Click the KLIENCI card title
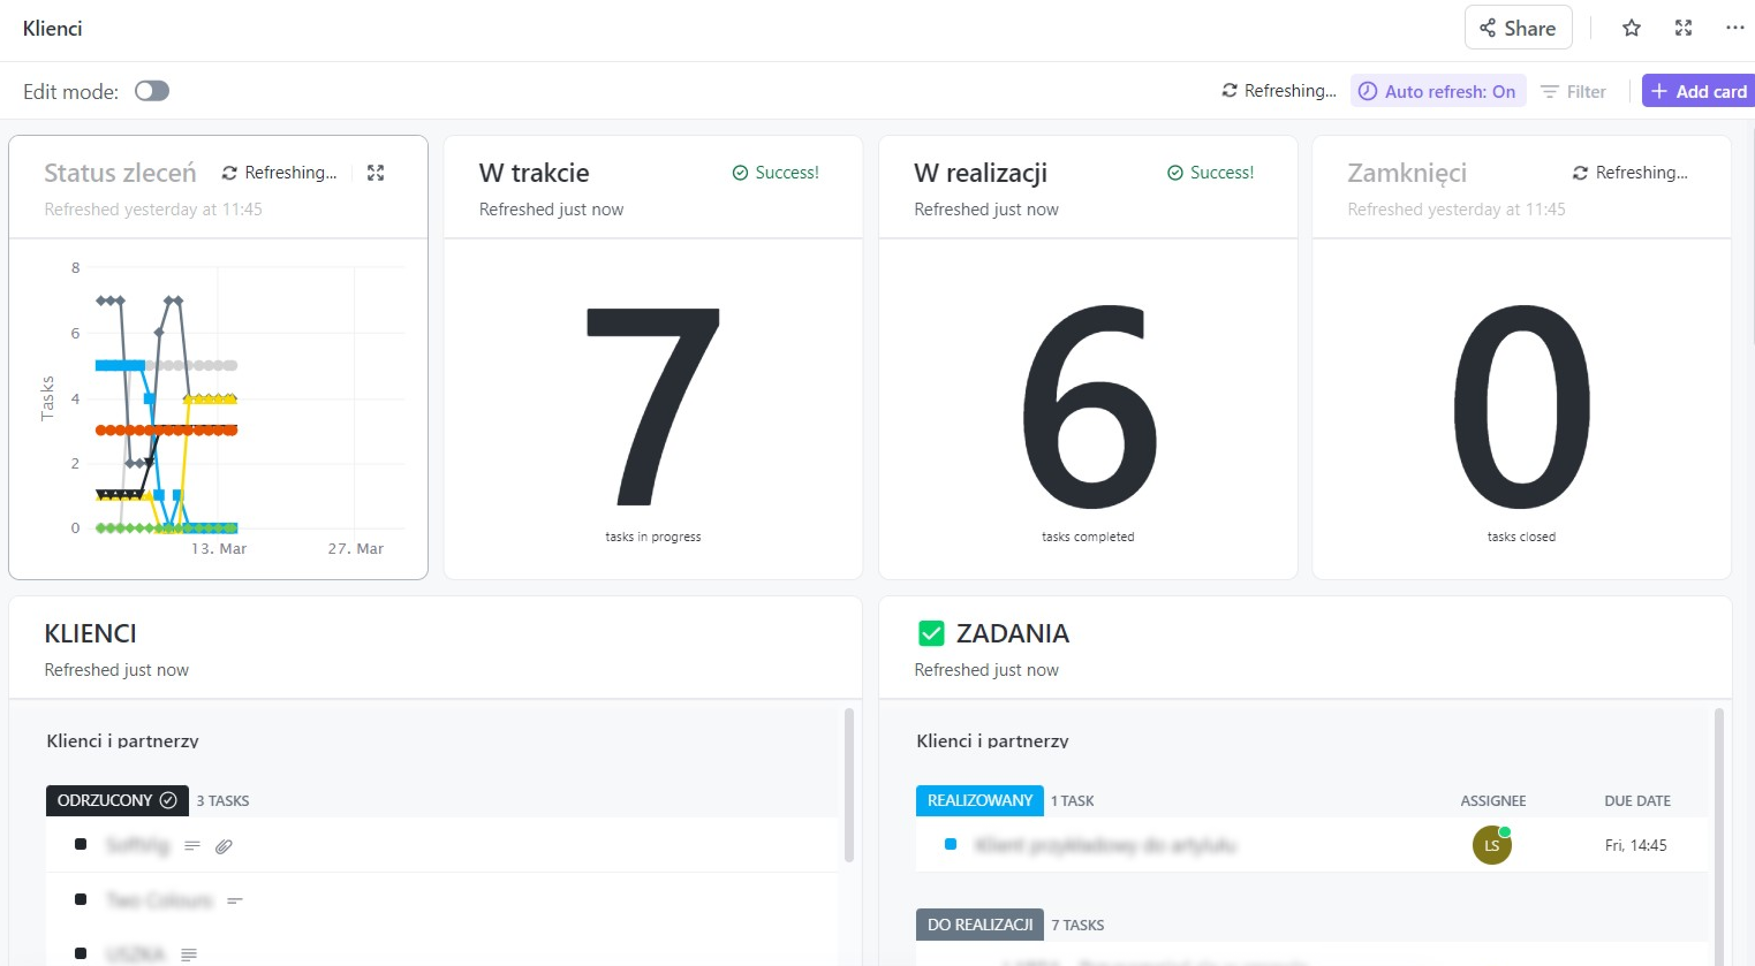 [90, 633]
